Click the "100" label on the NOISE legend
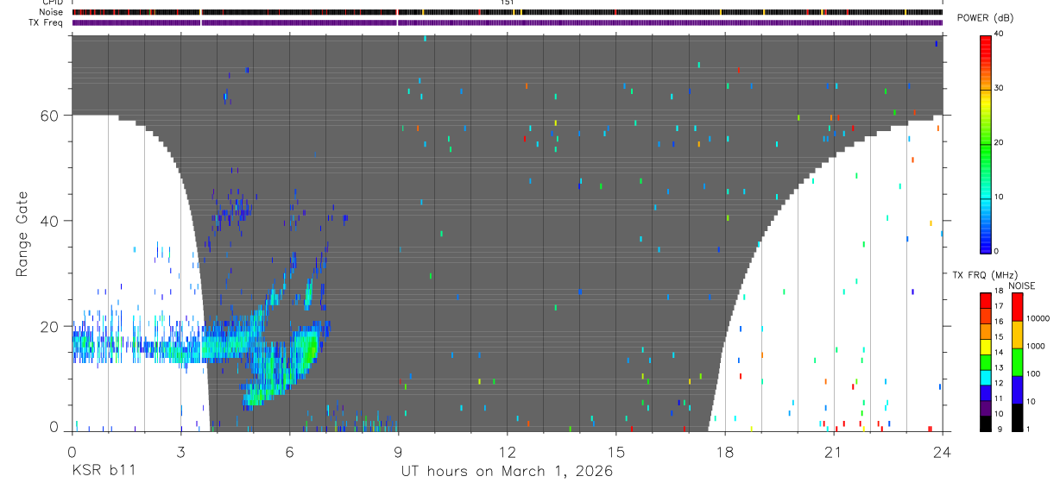 click(x=1032, y=373)
